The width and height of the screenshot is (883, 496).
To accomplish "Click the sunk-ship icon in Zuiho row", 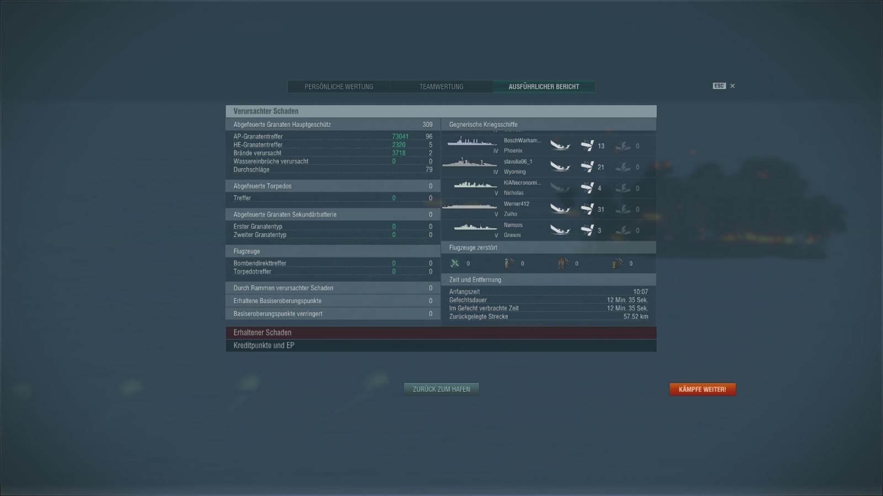I will [560, 209].
